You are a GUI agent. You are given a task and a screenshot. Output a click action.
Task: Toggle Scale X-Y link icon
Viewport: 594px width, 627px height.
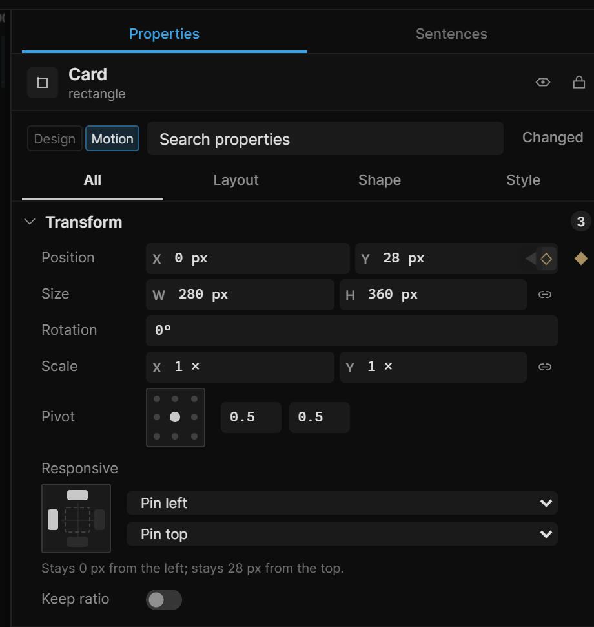tap(545, 367)
